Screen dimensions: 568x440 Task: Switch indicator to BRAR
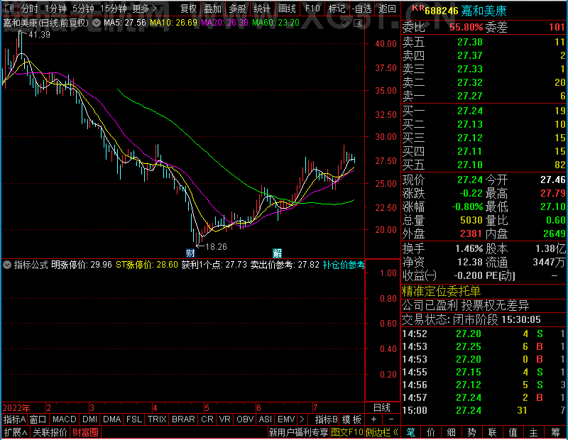tap(183, 419)
